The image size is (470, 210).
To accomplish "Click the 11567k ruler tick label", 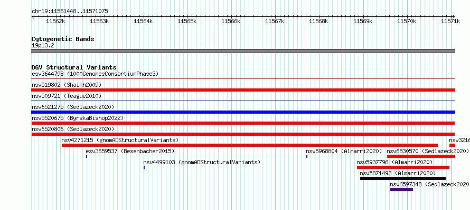I will (275, 21).
